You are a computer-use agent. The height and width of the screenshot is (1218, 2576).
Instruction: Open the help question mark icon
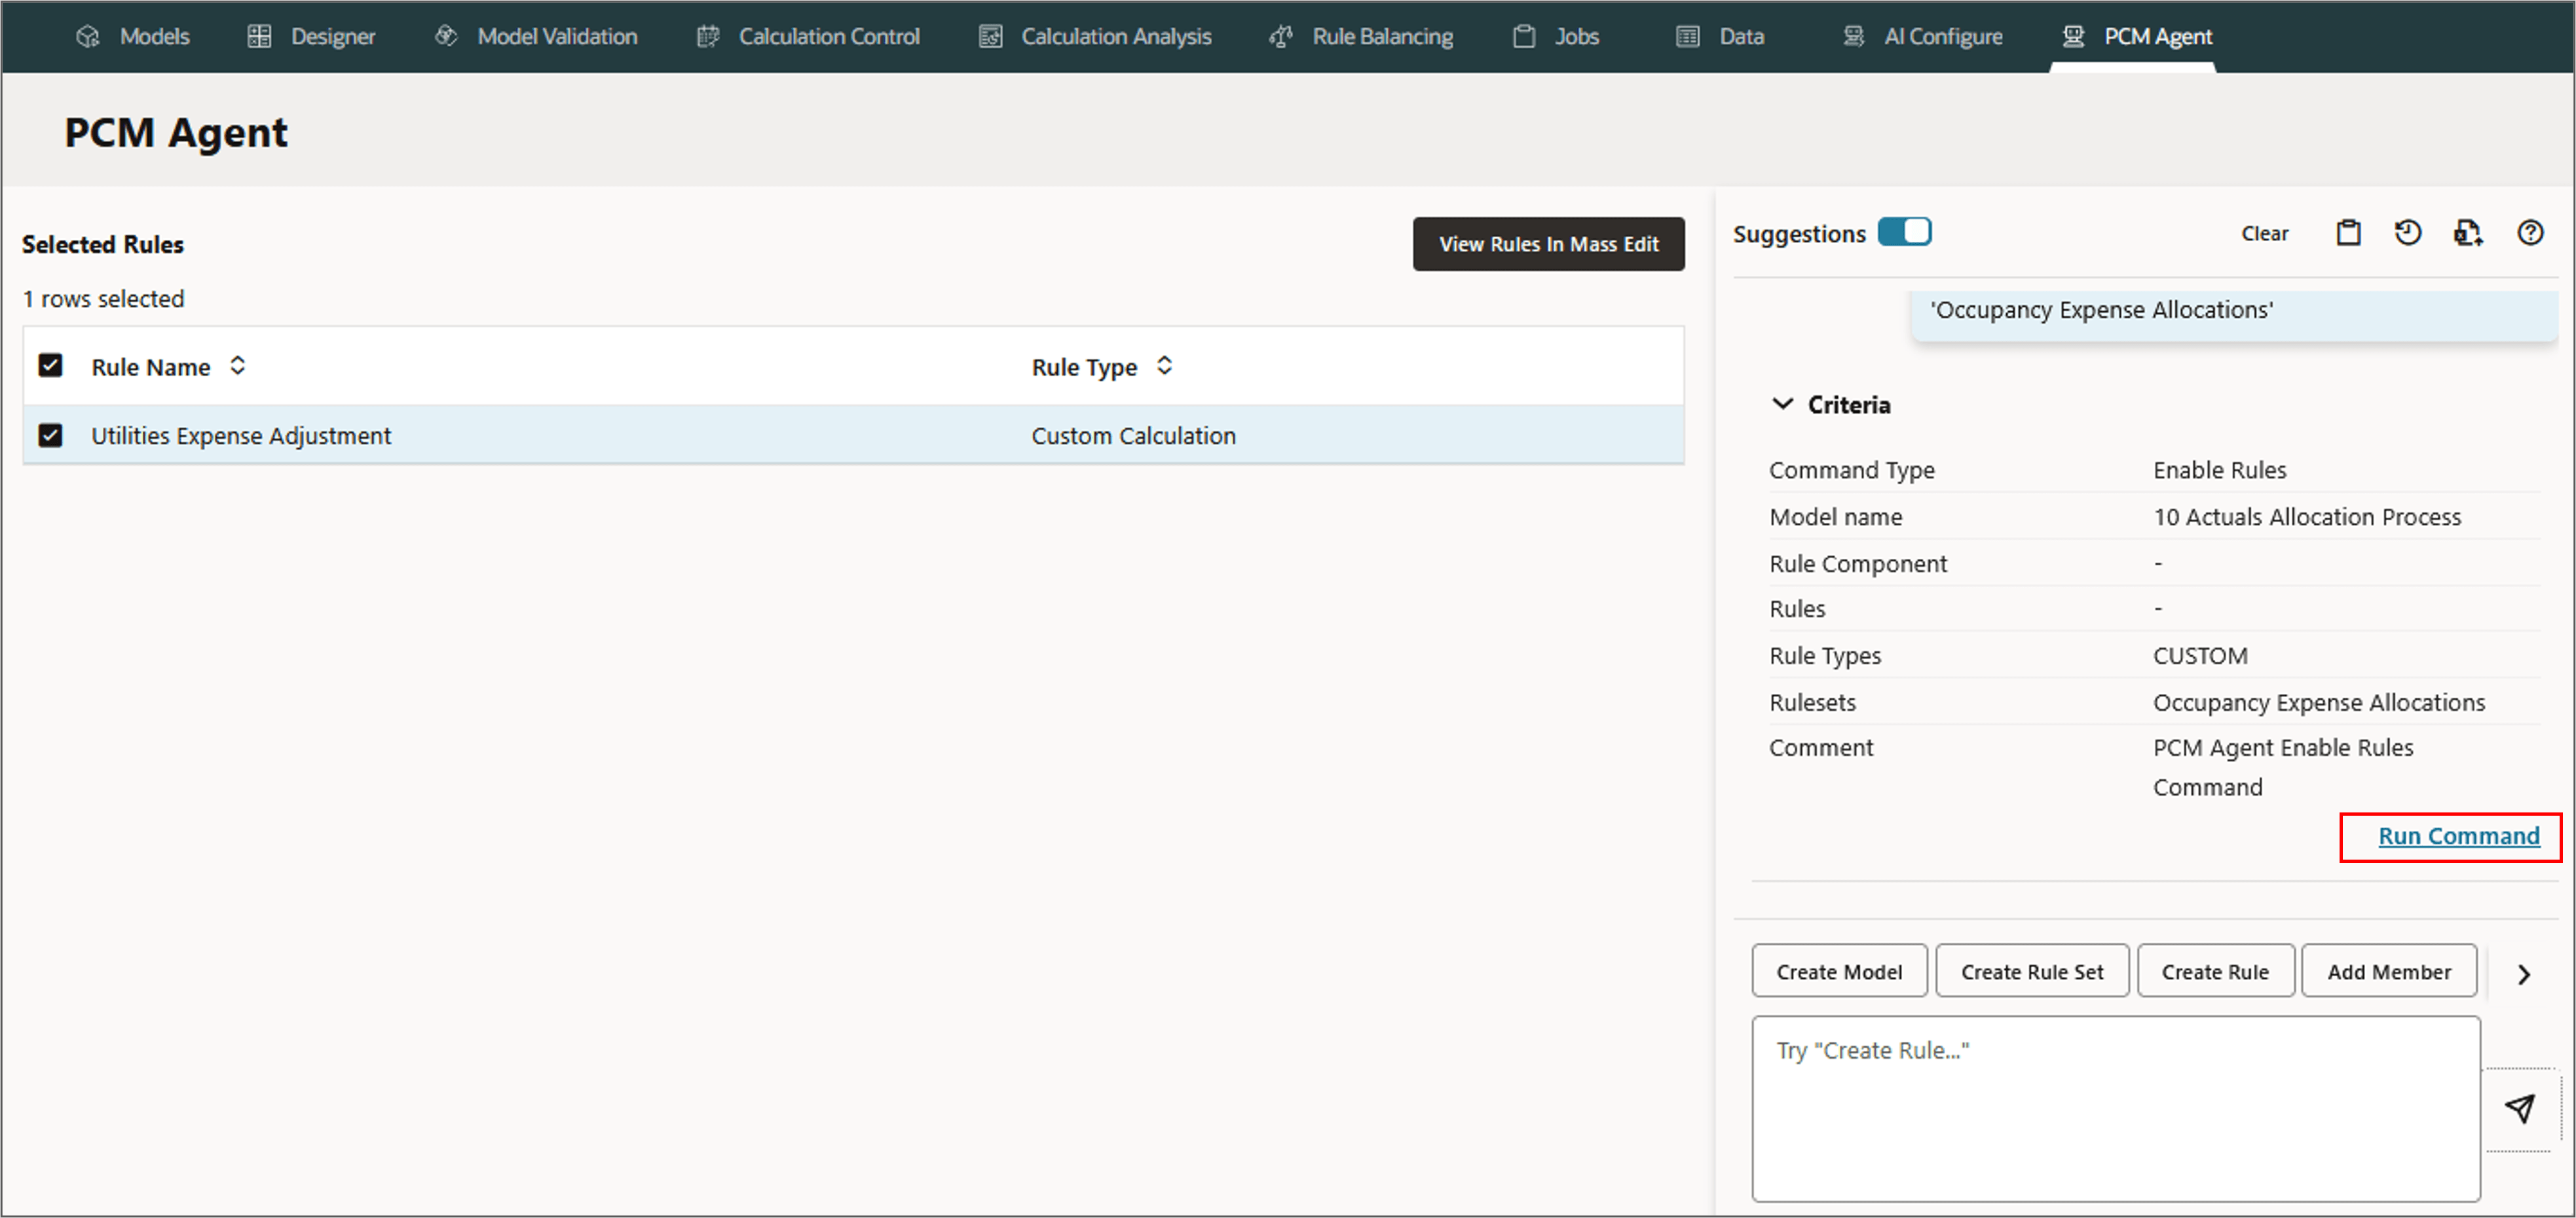(2529, 233)
